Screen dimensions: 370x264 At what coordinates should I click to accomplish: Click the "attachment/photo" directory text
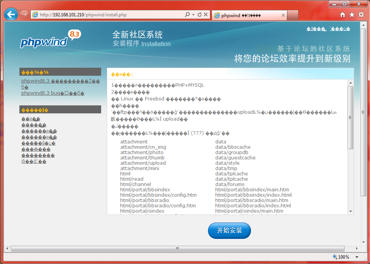coord(141,152)
